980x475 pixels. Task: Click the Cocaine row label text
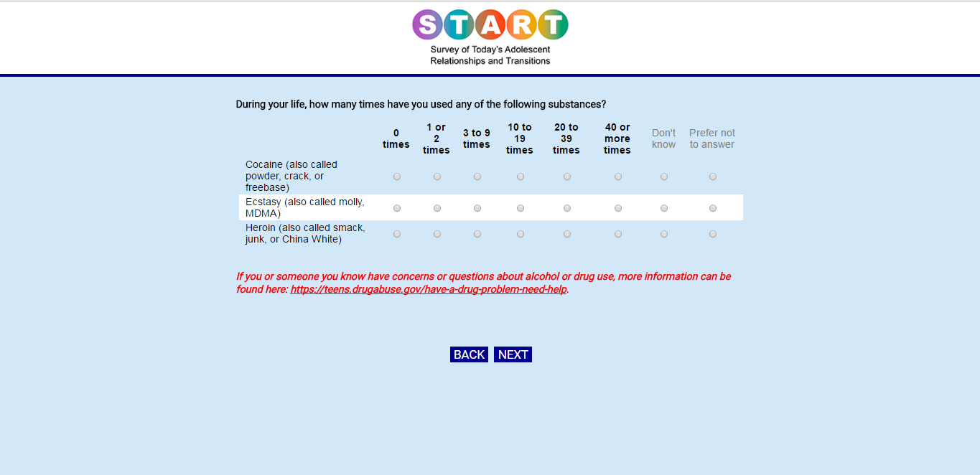coord(291,176)
